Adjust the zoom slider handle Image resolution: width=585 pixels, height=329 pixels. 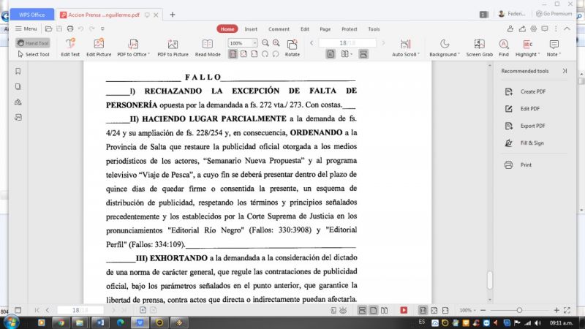519,310
